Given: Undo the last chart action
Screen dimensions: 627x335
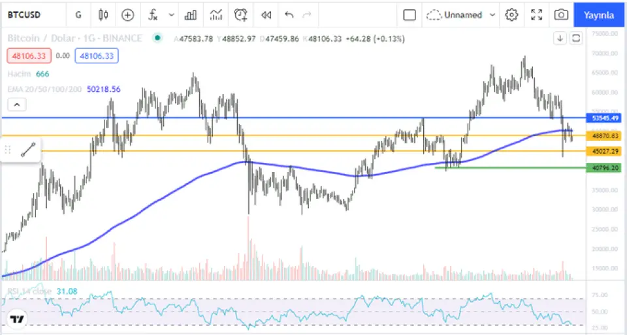Looking at the screenshot, I should click(289, 14).
